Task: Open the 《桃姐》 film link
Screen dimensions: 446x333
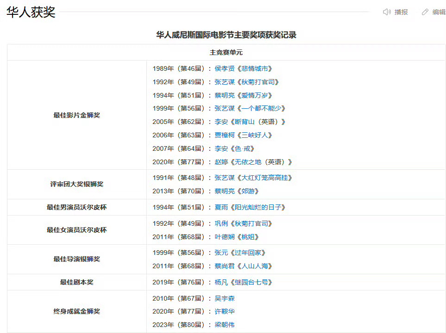Action: click(248, 237)
